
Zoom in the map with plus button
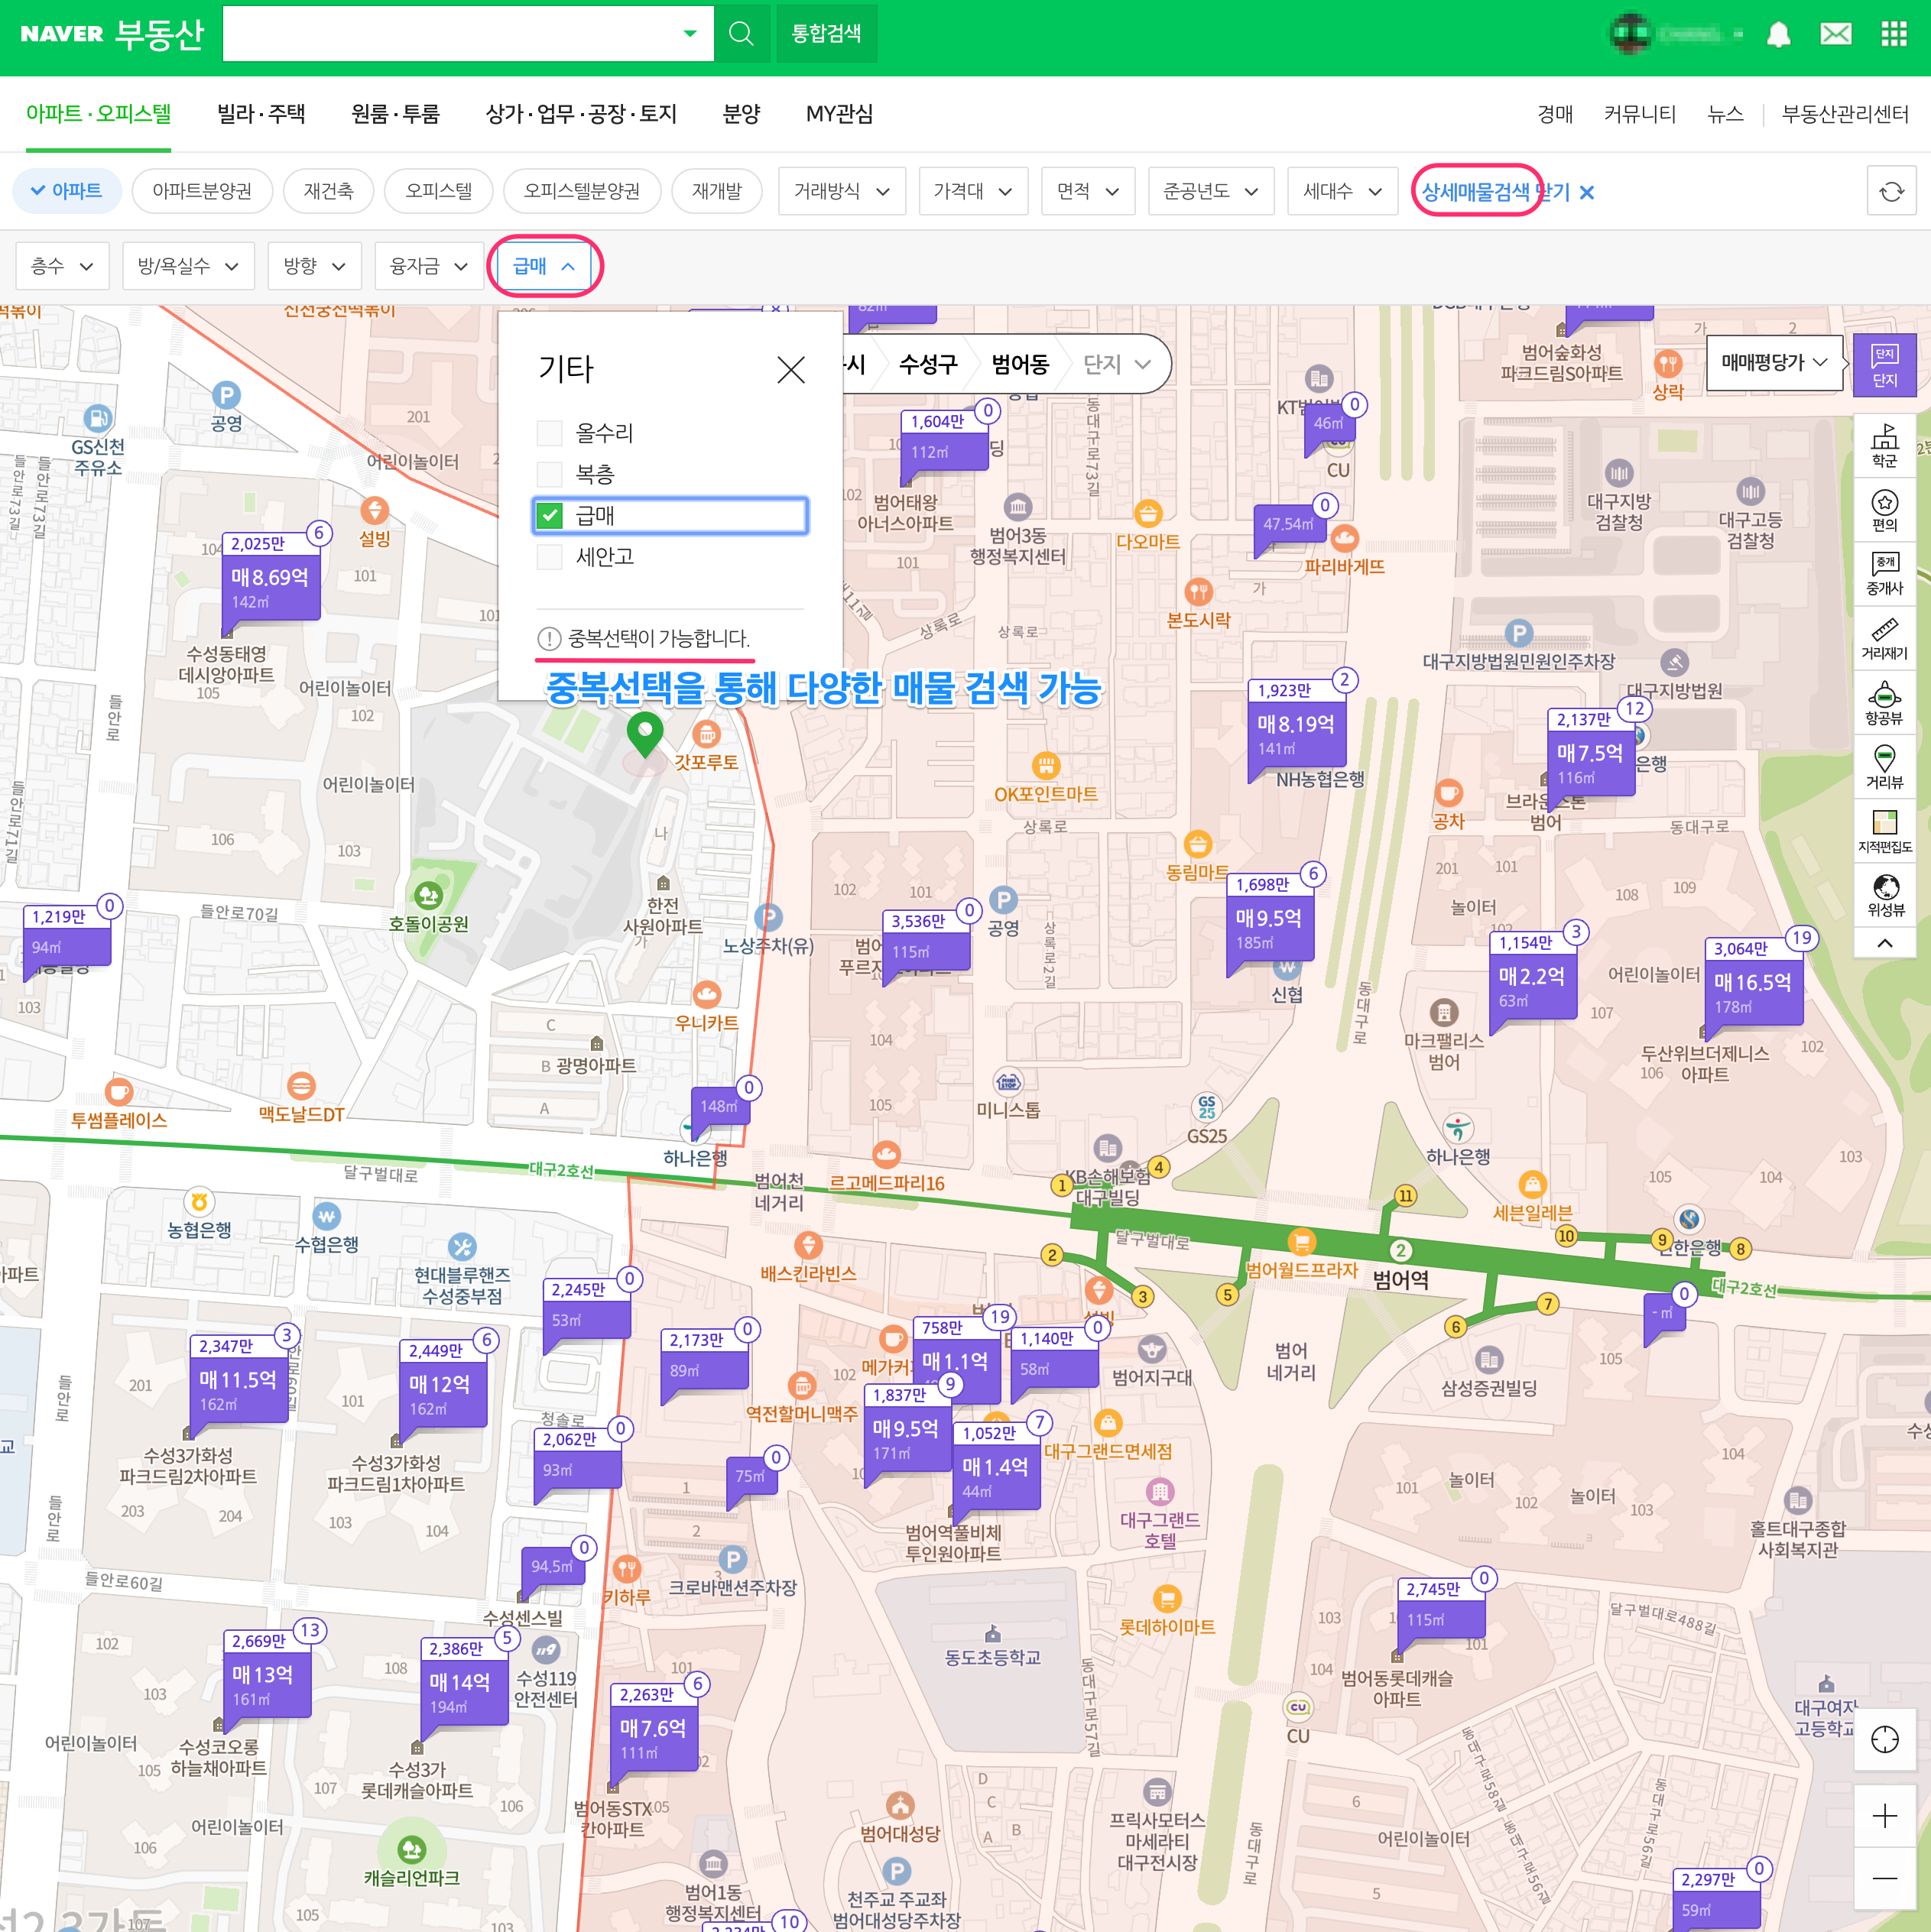[1884, 1816]
